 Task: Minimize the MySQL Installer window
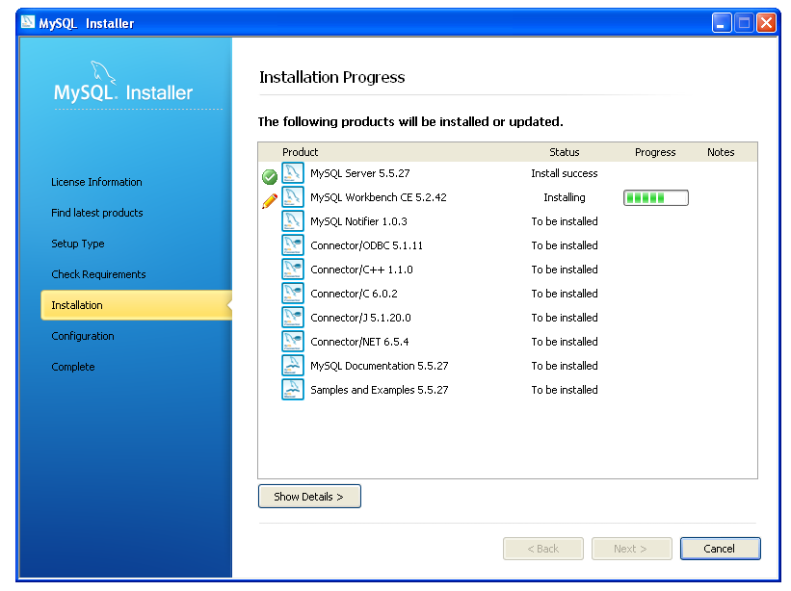pyautogui.click(x=722, y=23)
